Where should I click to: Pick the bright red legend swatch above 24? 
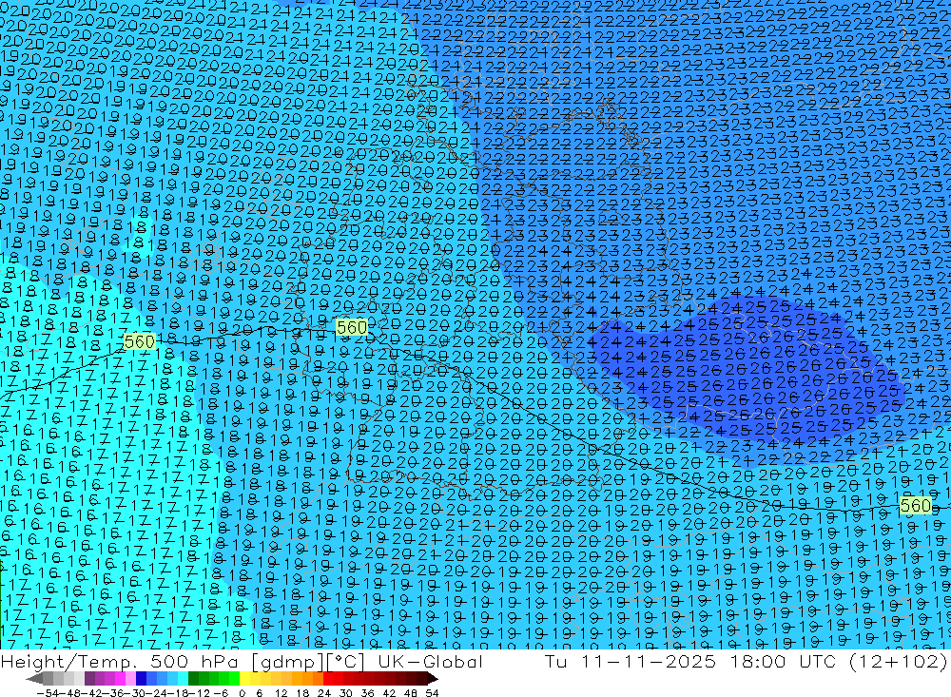coord(328,678)
